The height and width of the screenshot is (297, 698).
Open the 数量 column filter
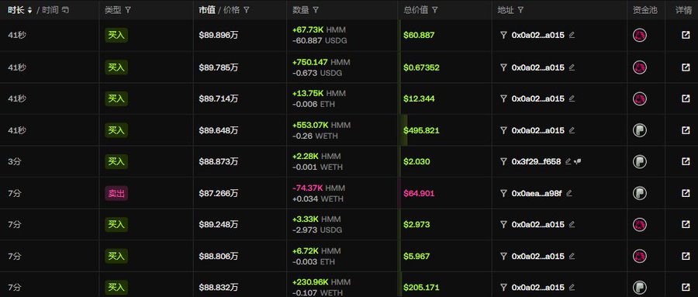(x=316, y=10)
